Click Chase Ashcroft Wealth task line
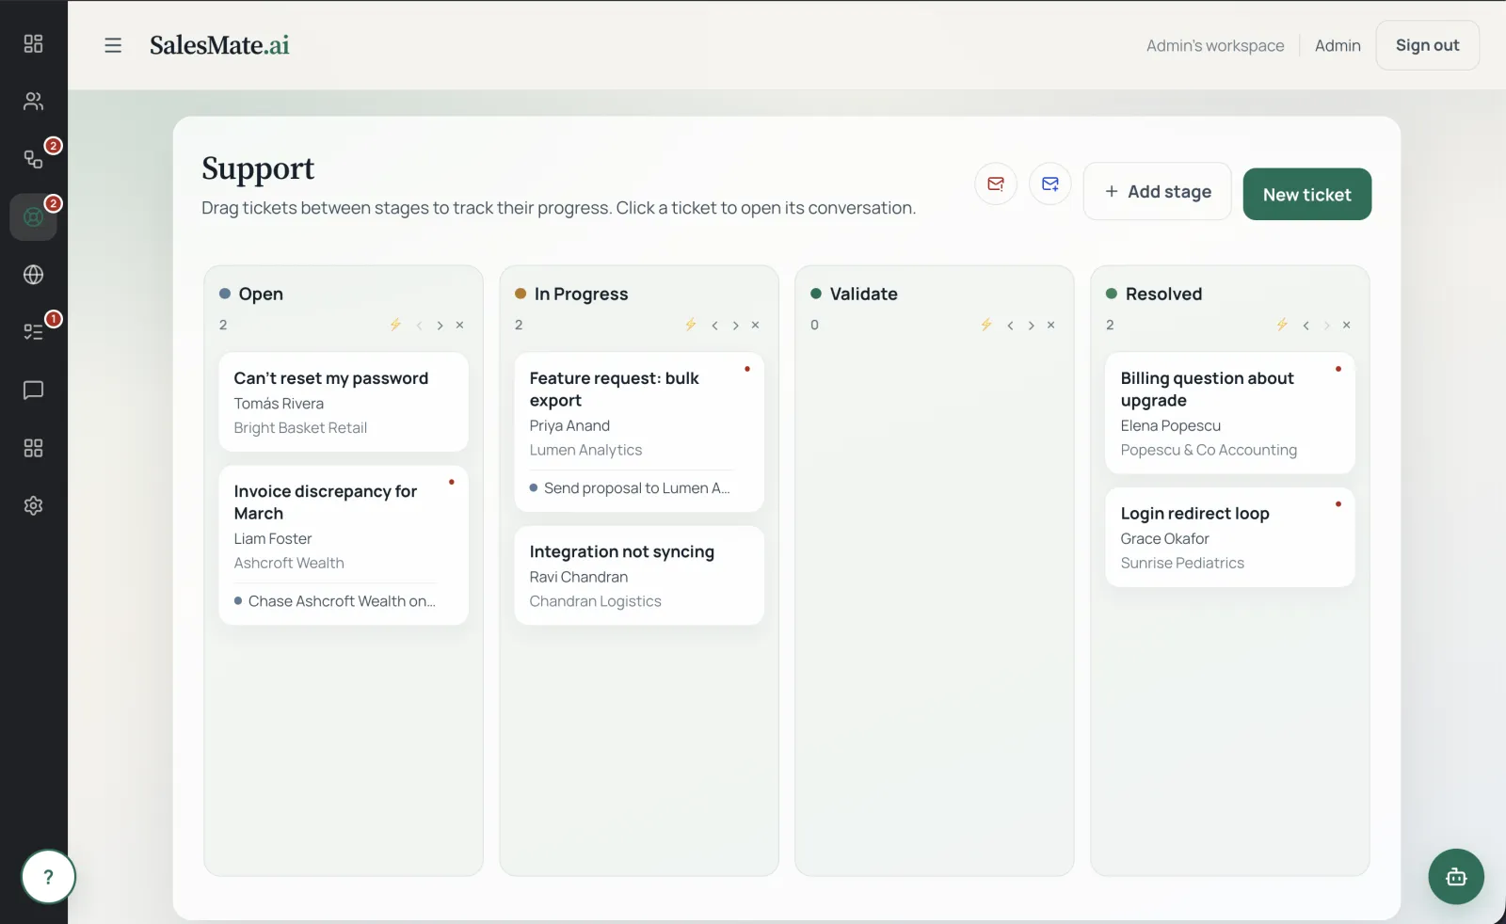Screen dimensions: 1506x924 (x=335, y=601)
